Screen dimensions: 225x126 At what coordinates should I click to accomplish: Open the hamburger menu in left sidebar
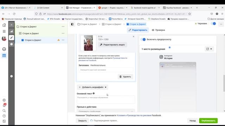[x=4, y=31]
